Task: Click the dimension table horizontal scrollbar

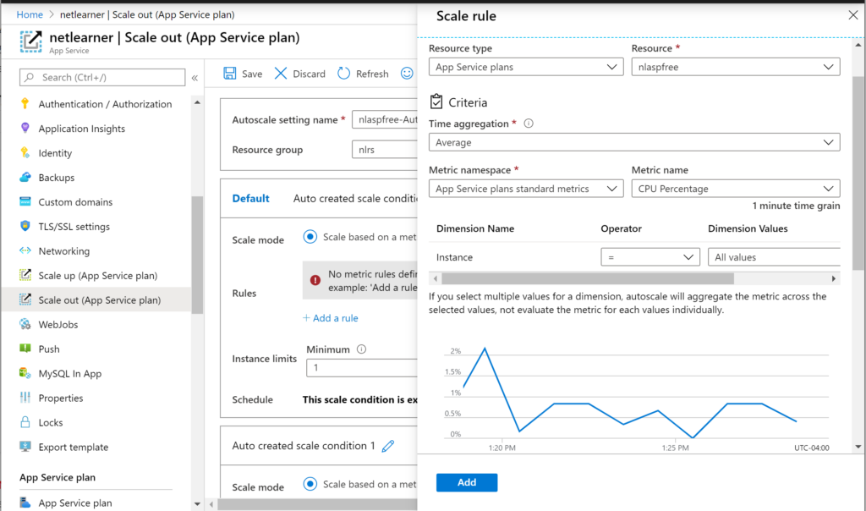Action: coord(588,278)
